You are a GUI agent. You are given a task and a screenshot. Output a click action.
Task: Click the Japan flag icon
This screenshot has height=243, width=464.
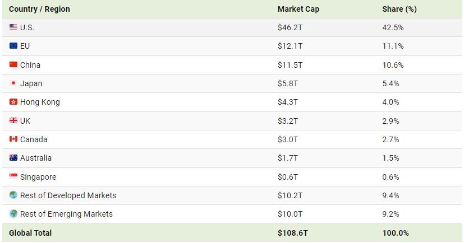13,83
